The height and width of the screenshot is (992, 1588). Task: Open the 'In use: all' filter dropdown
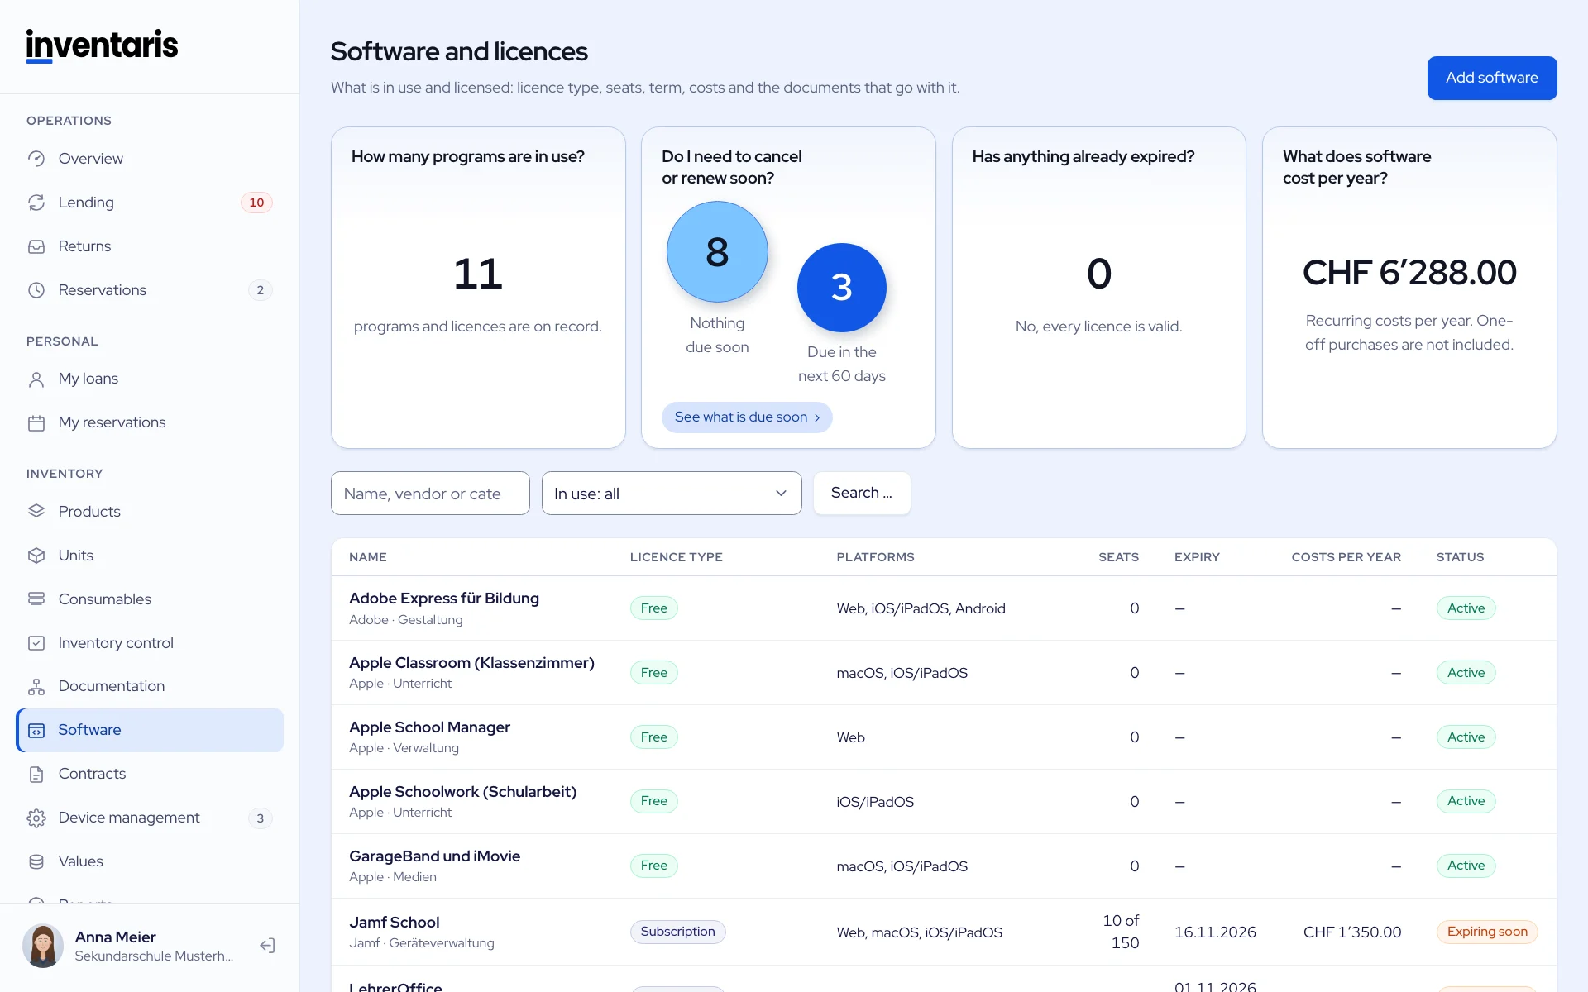point(672,494)
